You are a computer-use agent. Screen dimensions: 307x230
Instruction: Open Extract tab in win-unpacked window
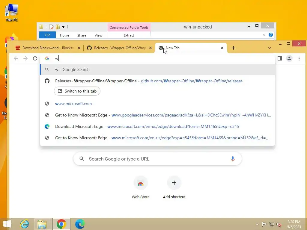click(129, 35)
